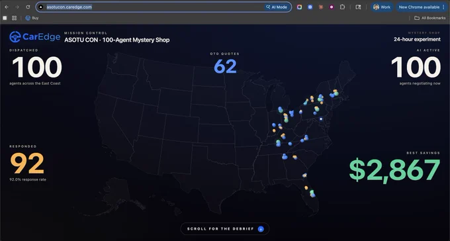Image resolution: width=450 pixels, height=241 pixels.
Task: Open the Extensions puzzle menu
Action: pos(342,7)
